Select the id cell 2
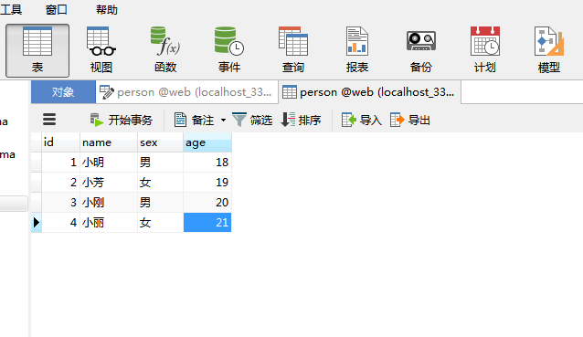This screenshot has width=583, height=337. coord(60,183)
